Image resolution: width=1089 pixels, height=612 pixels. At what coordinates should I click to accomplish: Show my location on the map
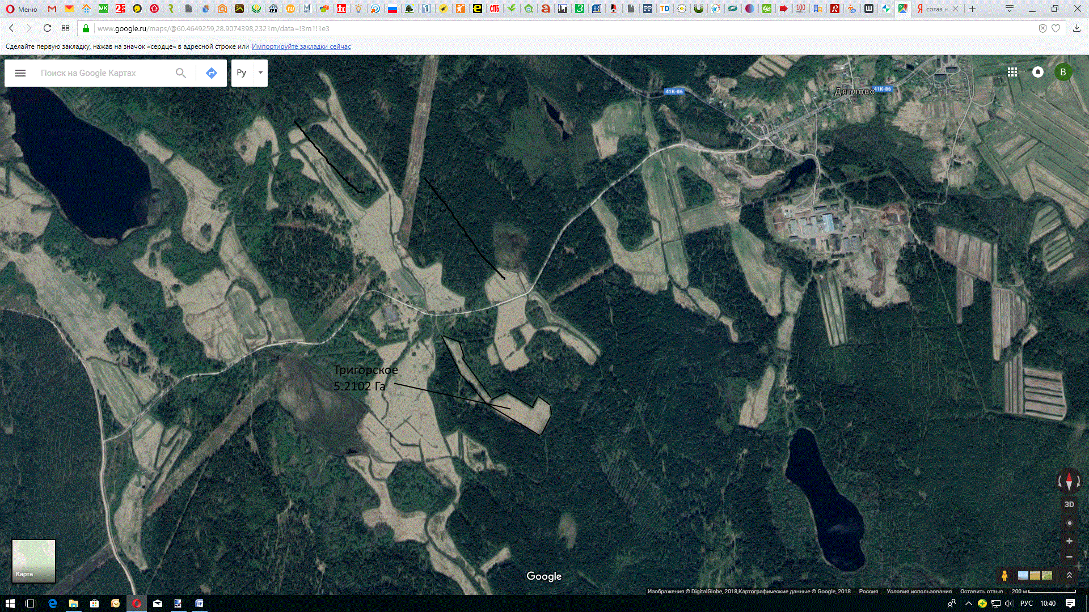1069,523
